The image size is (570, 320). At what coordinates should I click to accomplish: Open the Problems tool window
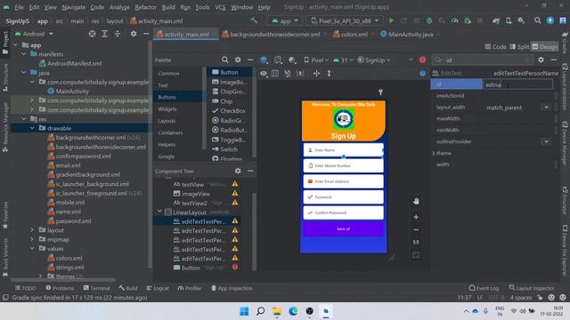[x=60, y=288]
